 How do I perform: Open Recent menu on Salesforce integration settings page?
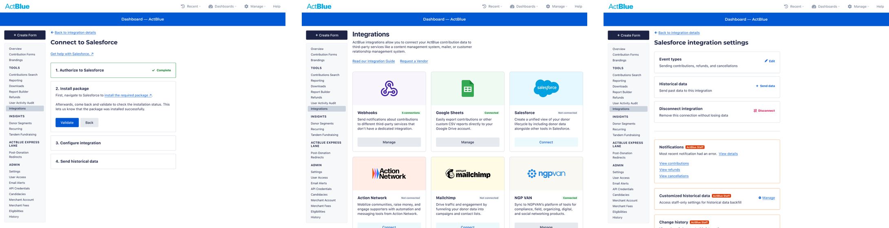click(x=794, y=7)
